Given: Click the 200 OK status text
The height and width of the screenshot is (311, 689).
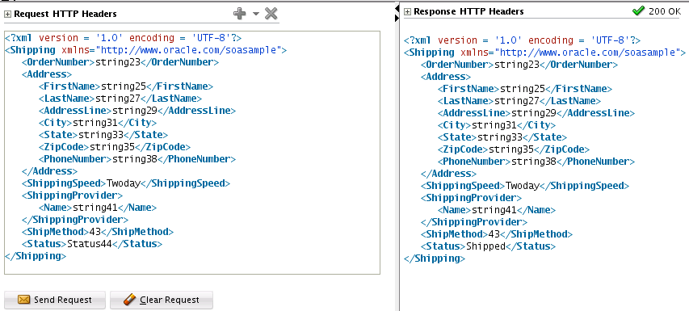Looking at the screenshot, I should coord(665,12).
